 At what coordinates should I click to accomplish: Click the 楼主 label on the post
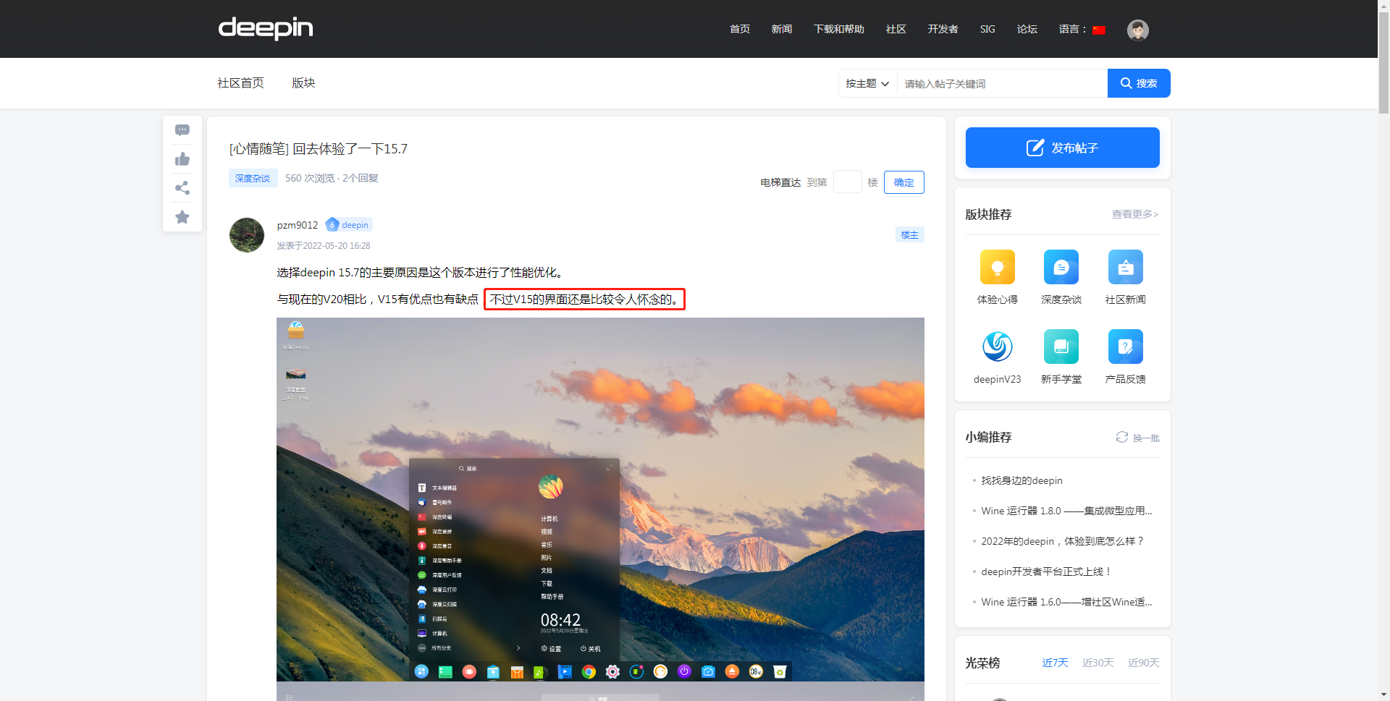coord(910,234)
